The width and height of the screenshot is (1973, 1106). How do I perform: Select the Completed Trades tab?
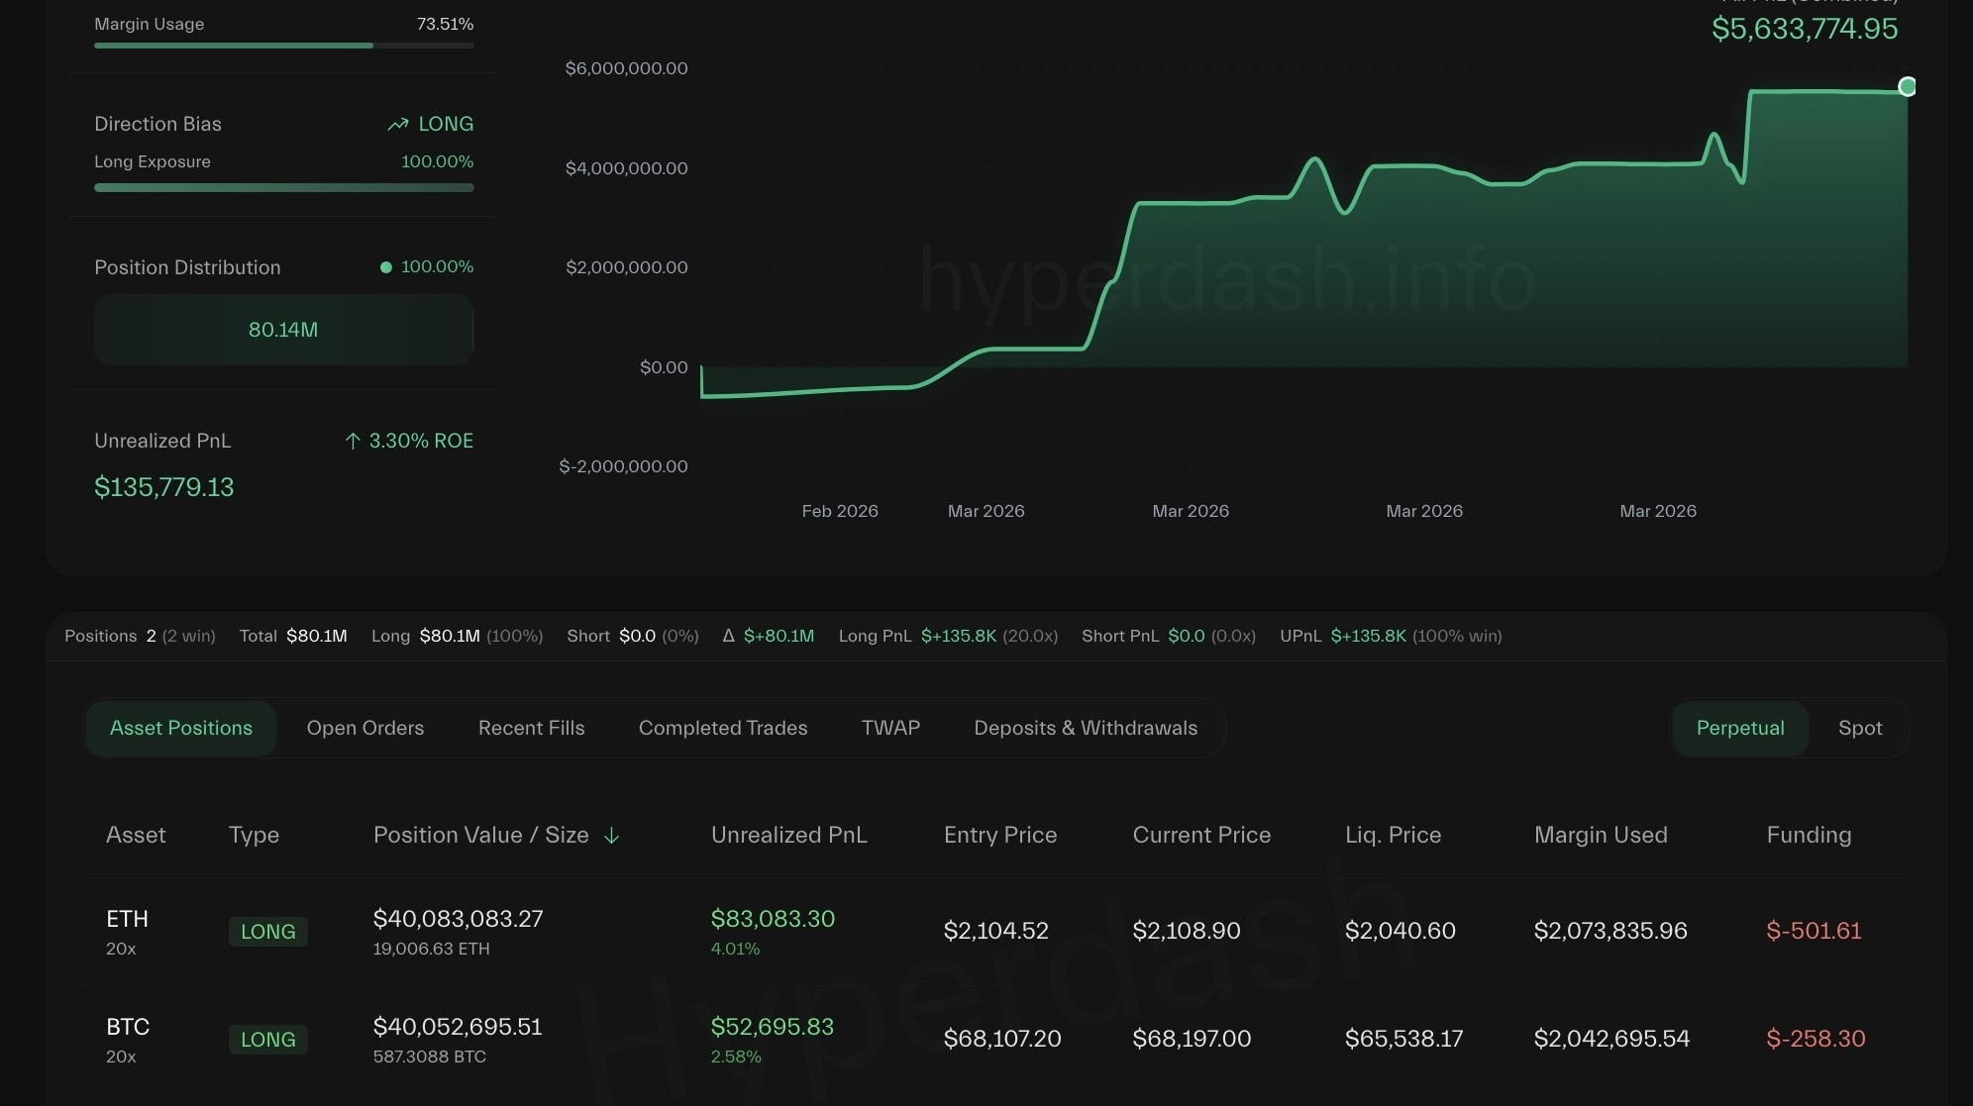pyautogui.click(x=722, y=729)
